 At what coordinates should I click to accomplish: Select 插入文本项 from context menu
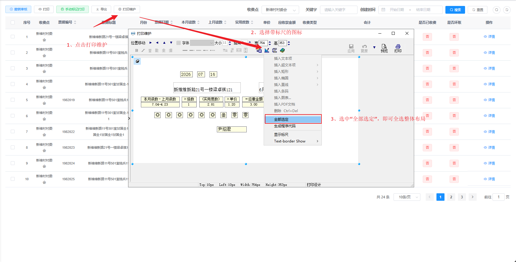click(x=293, y=58)
